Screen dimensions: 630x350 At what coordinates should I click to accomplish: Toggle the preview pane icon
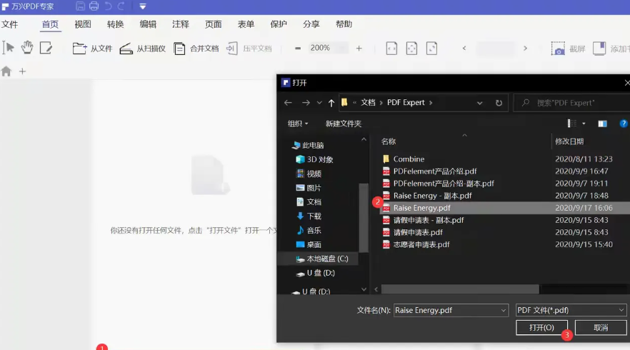coord(602,124)
